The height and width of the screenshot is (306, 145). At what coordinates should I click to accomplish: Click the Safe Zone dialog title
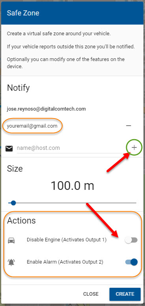click(23, 13)
